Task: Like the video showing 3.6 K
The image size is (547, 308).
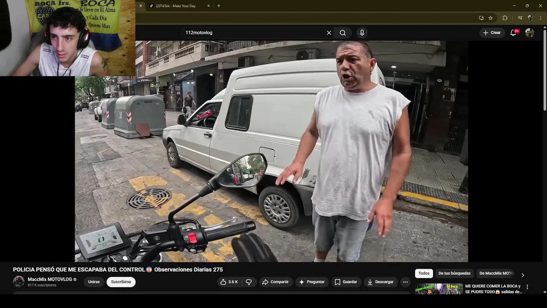Action: 229,282
